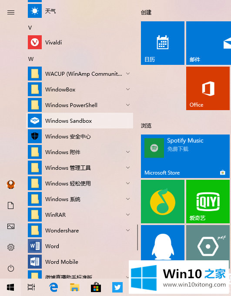Open the 日历 calendar tile

[x=163, y=43]
